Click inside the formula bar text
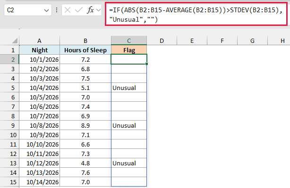This screenshot has height=188, width=290. click(x=196, y=15)
